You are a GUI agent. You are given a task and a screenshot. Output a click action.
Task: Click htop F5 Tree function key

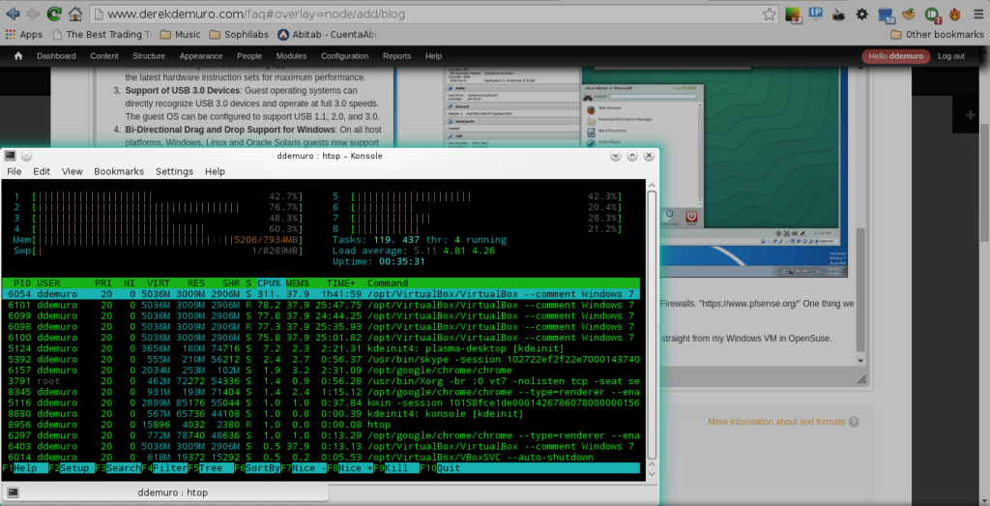(x=211, y=468)
